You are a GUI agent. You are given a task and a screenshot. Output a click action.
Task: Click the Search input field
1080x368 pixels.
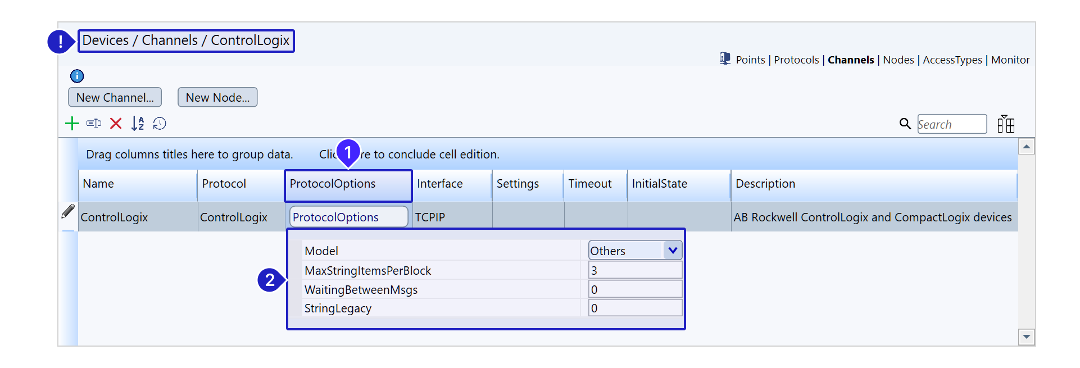point(951,124)
